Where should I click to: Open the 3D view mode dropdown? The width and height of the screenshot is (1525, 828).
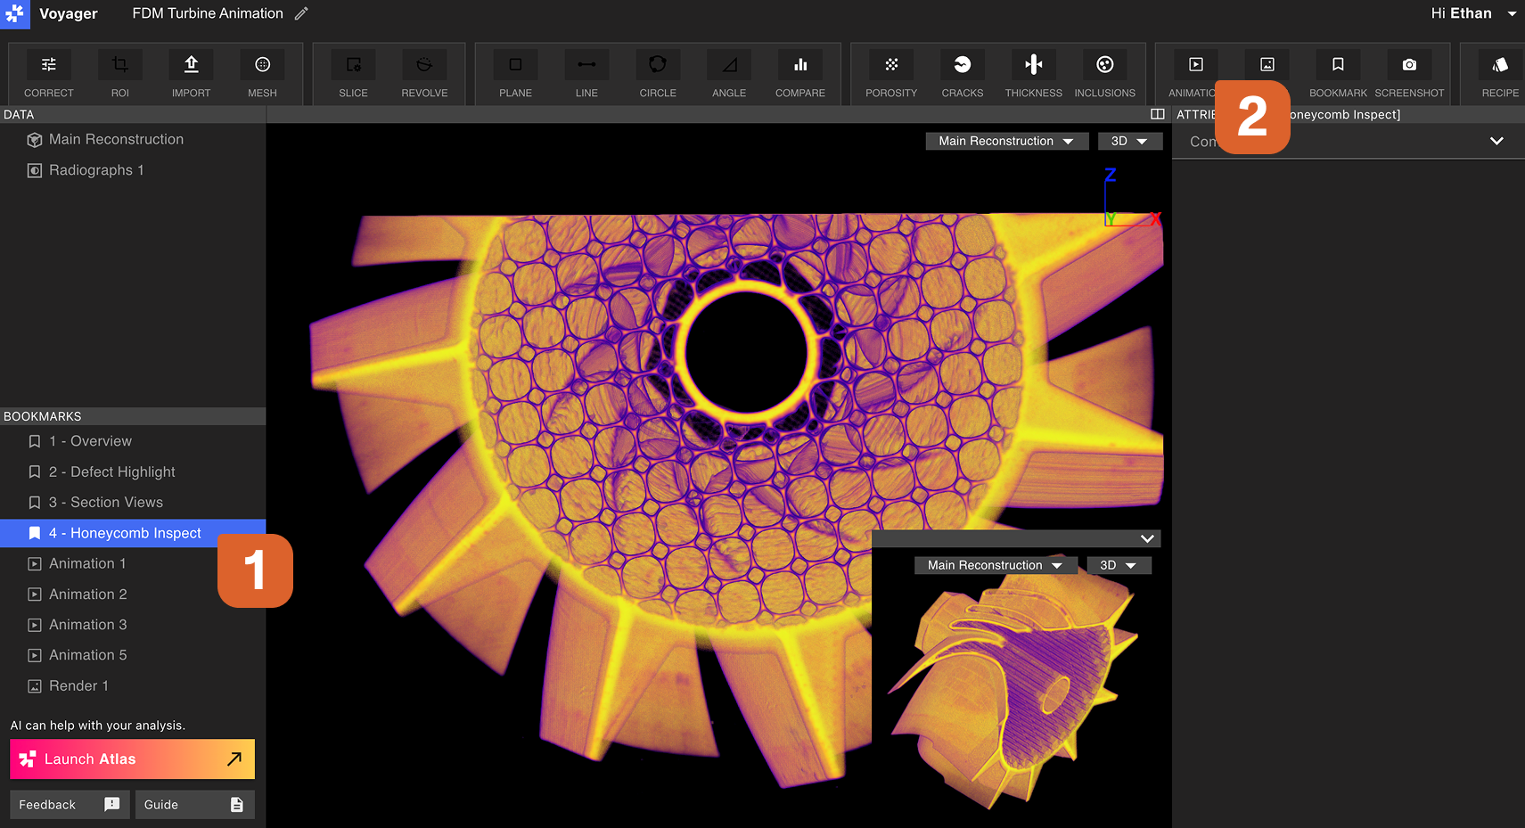1129,141
